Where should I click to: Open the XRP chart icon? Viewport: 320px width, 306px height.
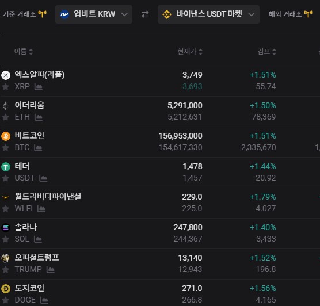39,87
